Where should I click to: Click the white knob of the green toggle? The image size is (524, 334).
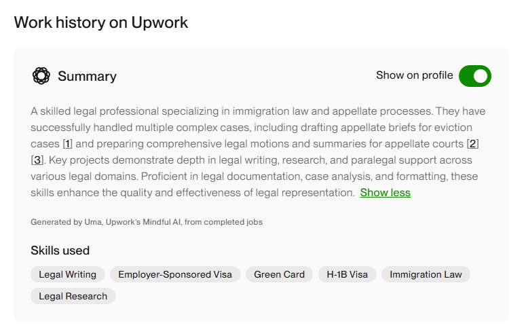[481, 76]
